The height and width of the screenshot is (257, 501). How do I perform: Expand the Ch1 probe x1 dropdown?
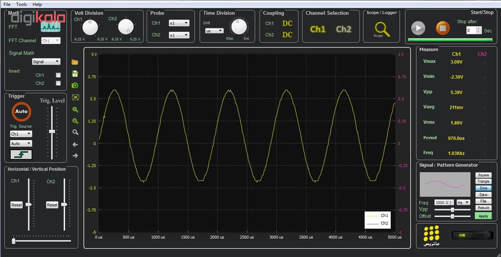pos(178,23)
